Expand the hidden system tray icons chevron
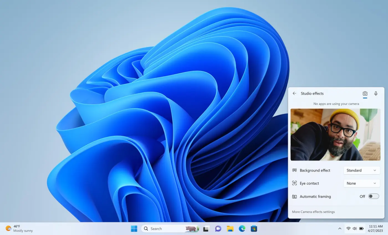Screen dimensions: 388x235 (x=339, y=229)
